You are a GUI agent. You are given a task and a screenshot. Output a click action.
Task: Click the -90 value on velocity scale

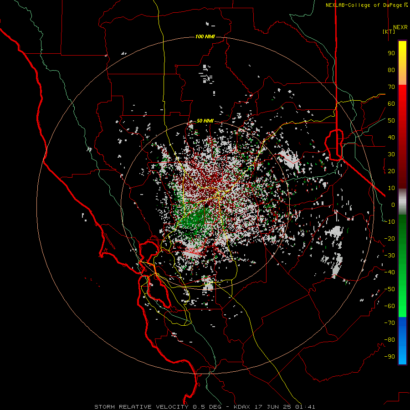[x=389, y=357]
